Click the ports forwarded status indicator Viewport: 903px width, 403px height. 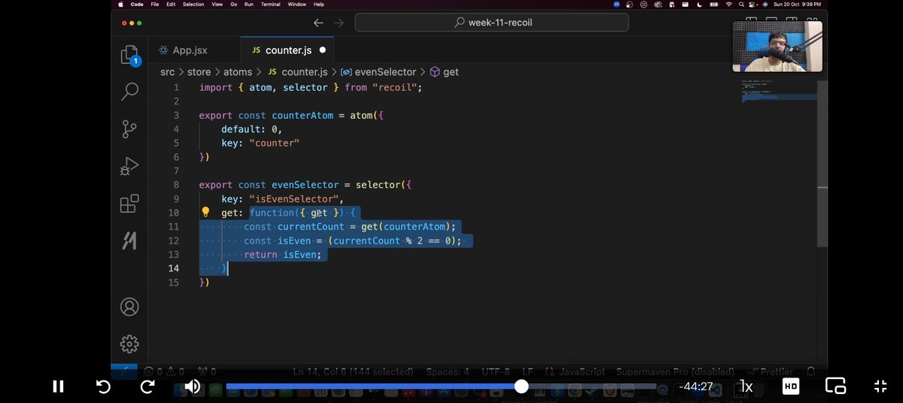coord(207,371)
